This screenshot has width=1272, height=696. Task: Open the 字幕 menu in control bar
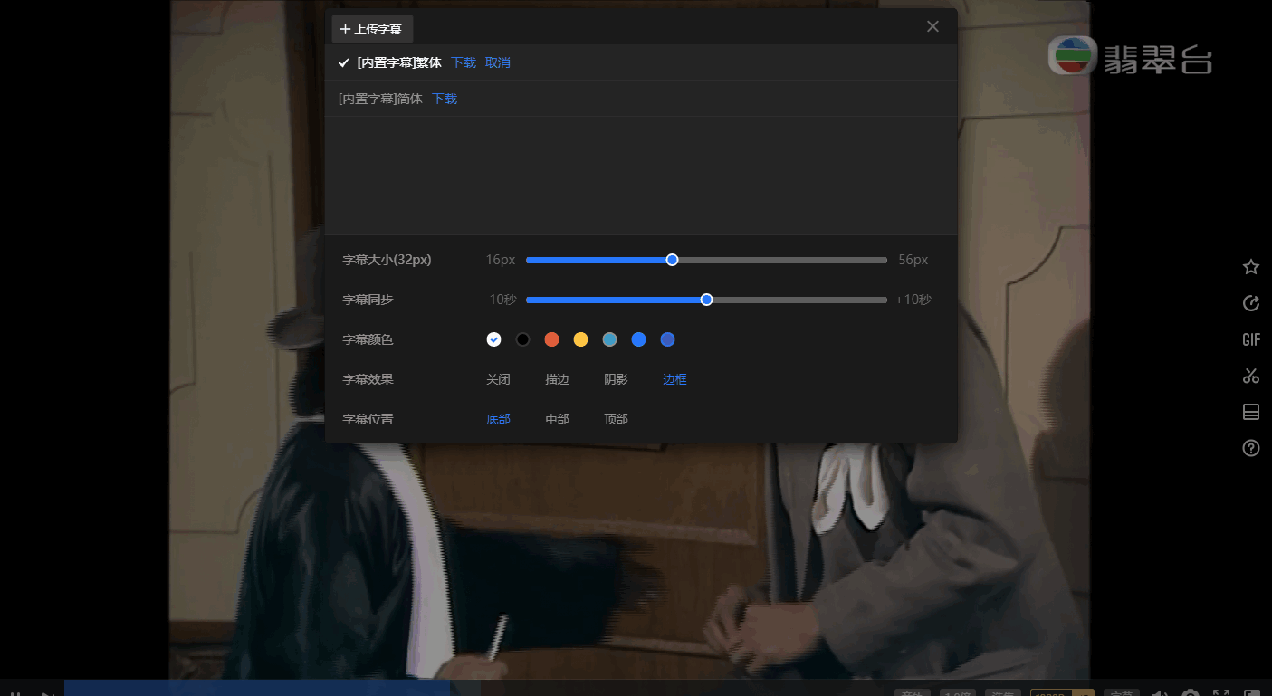(x=1121, y=692)
